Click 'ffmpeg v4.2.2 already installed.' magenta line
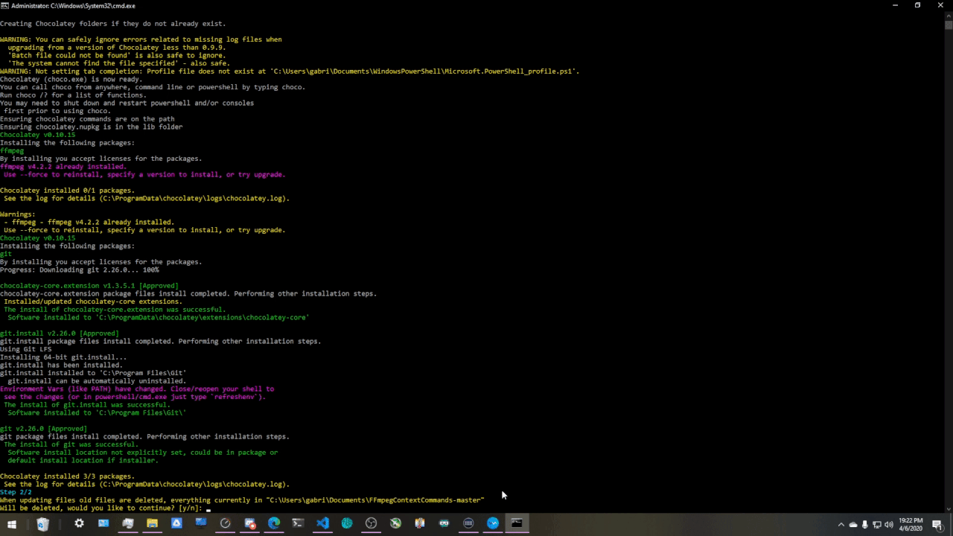 click(x=63, y=167)
